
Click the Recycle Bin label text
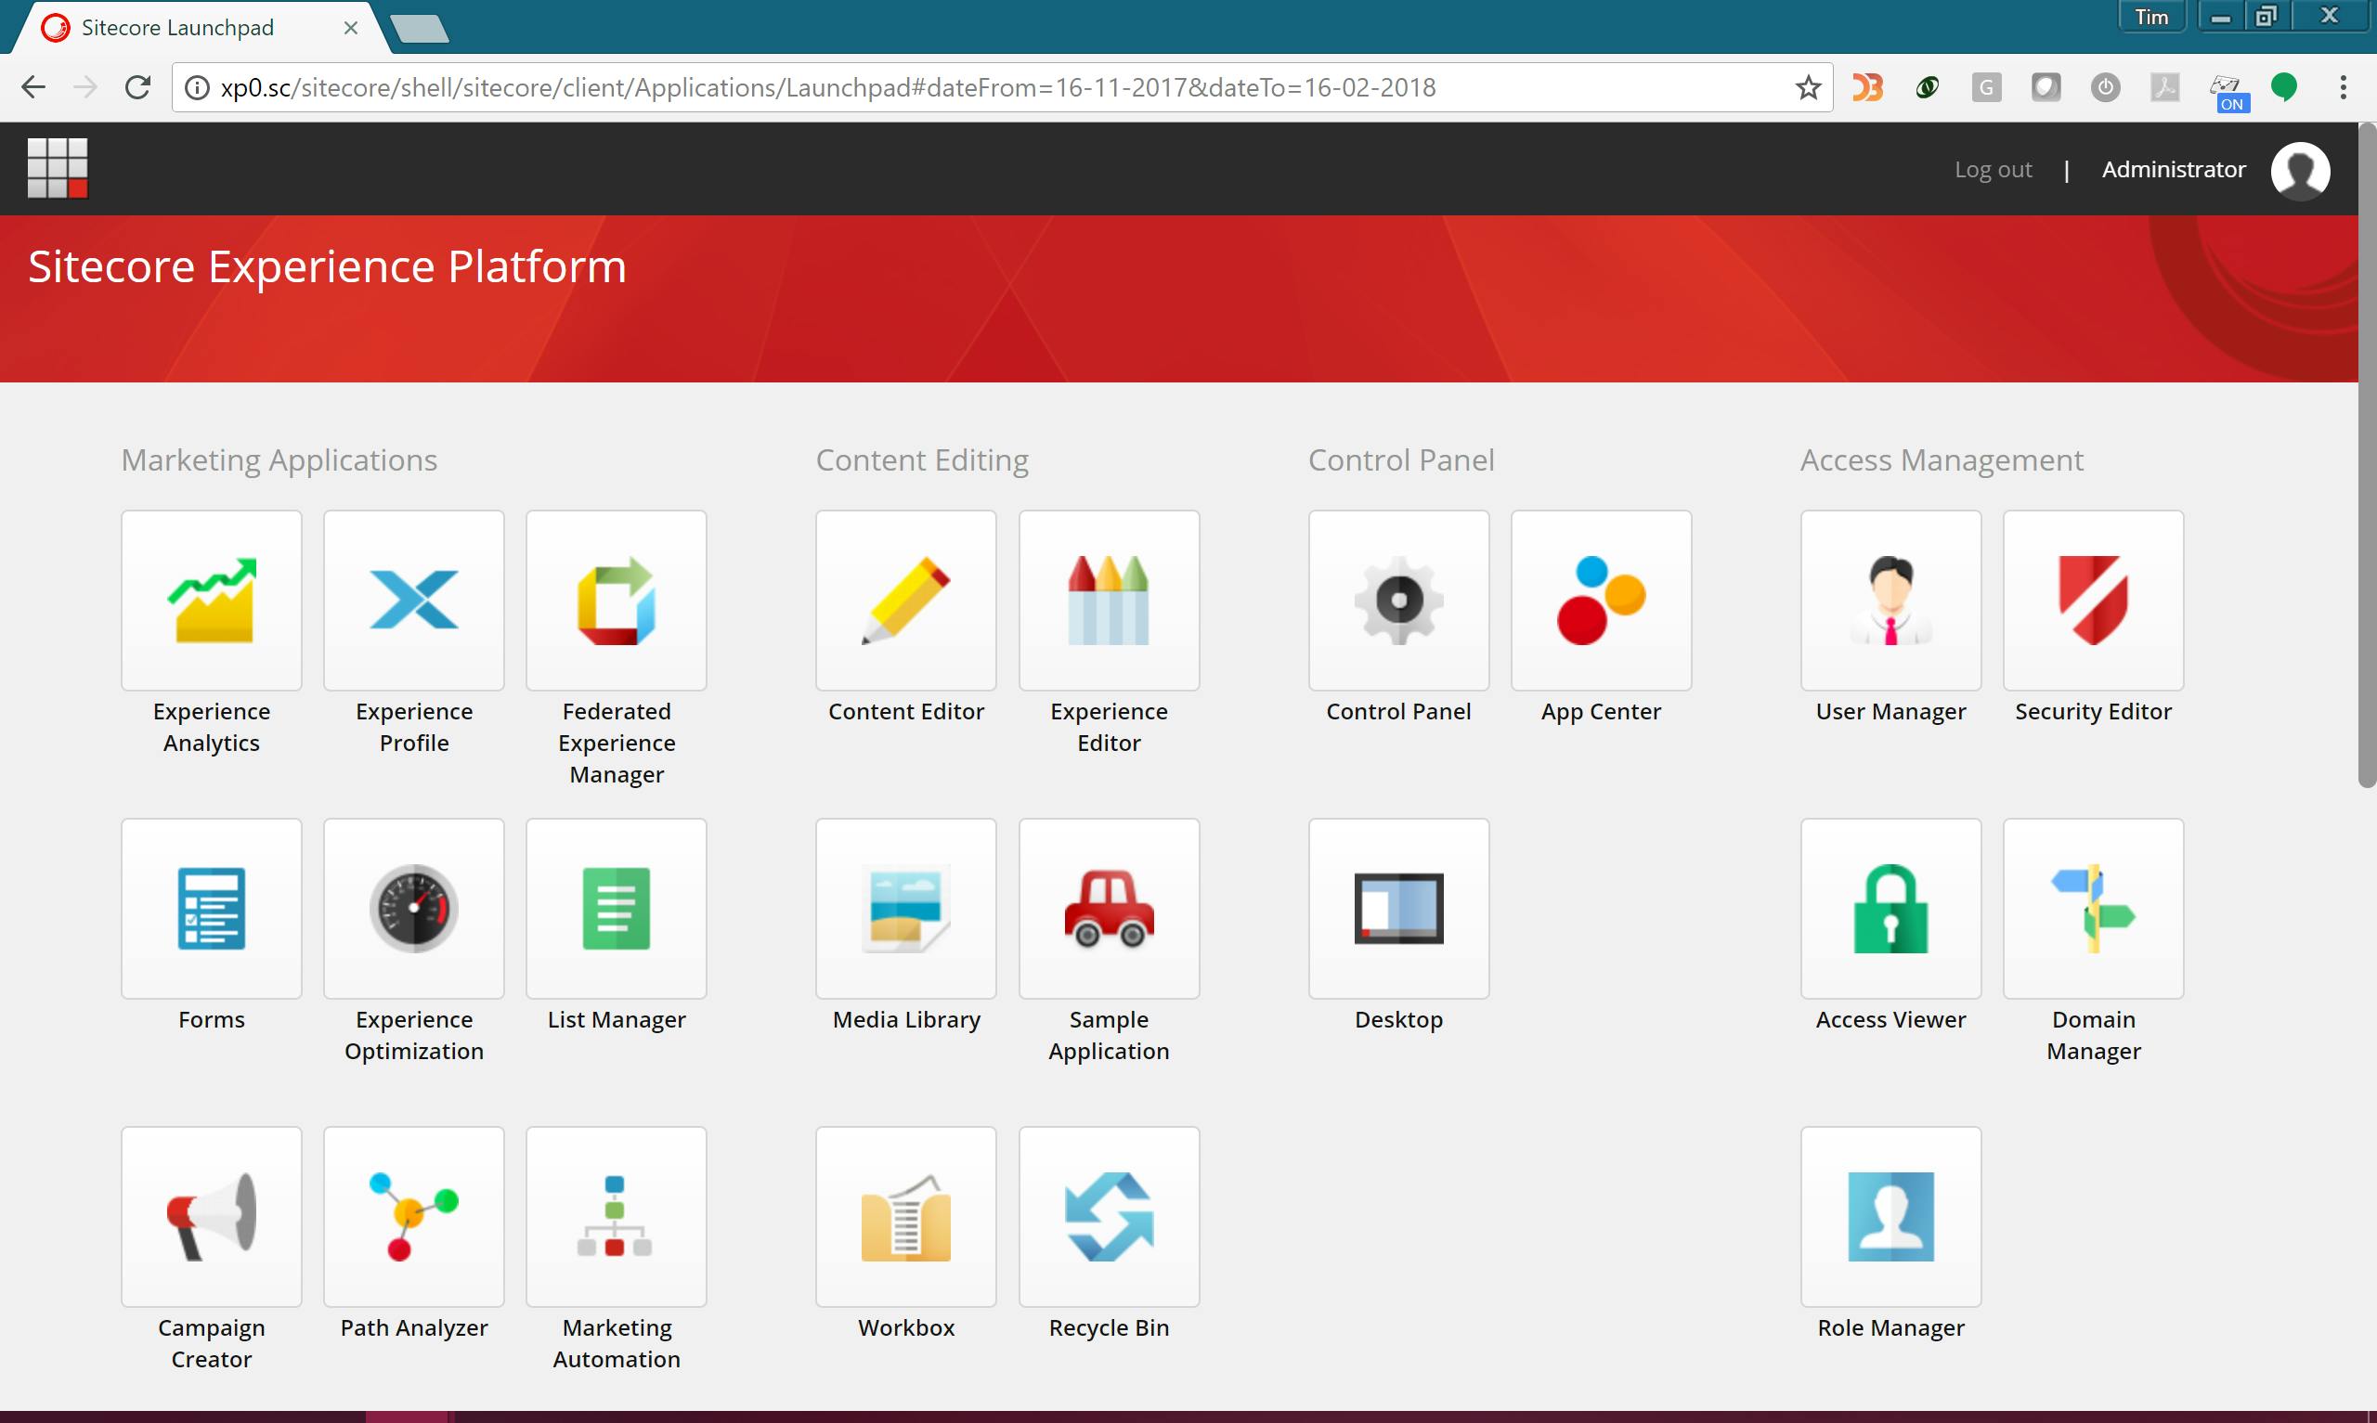[1109, 1328]
